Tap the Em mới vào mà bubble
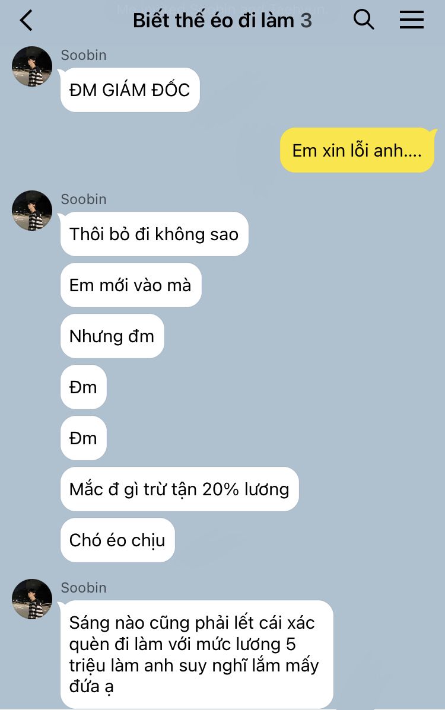The width and height of the screenshot is (445, 710). 131,285
